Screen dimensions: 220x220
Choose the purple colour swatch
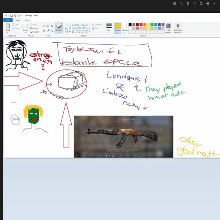coord(163,25)
